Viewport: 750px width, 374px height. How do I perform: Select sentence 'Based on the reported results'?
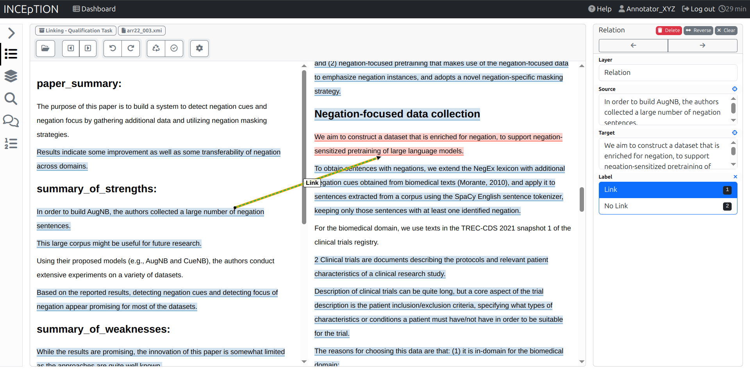click(157, 300)
